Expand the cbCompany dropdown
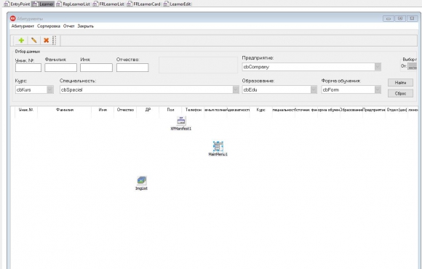The image size is (422, 269). pos(378,67)
